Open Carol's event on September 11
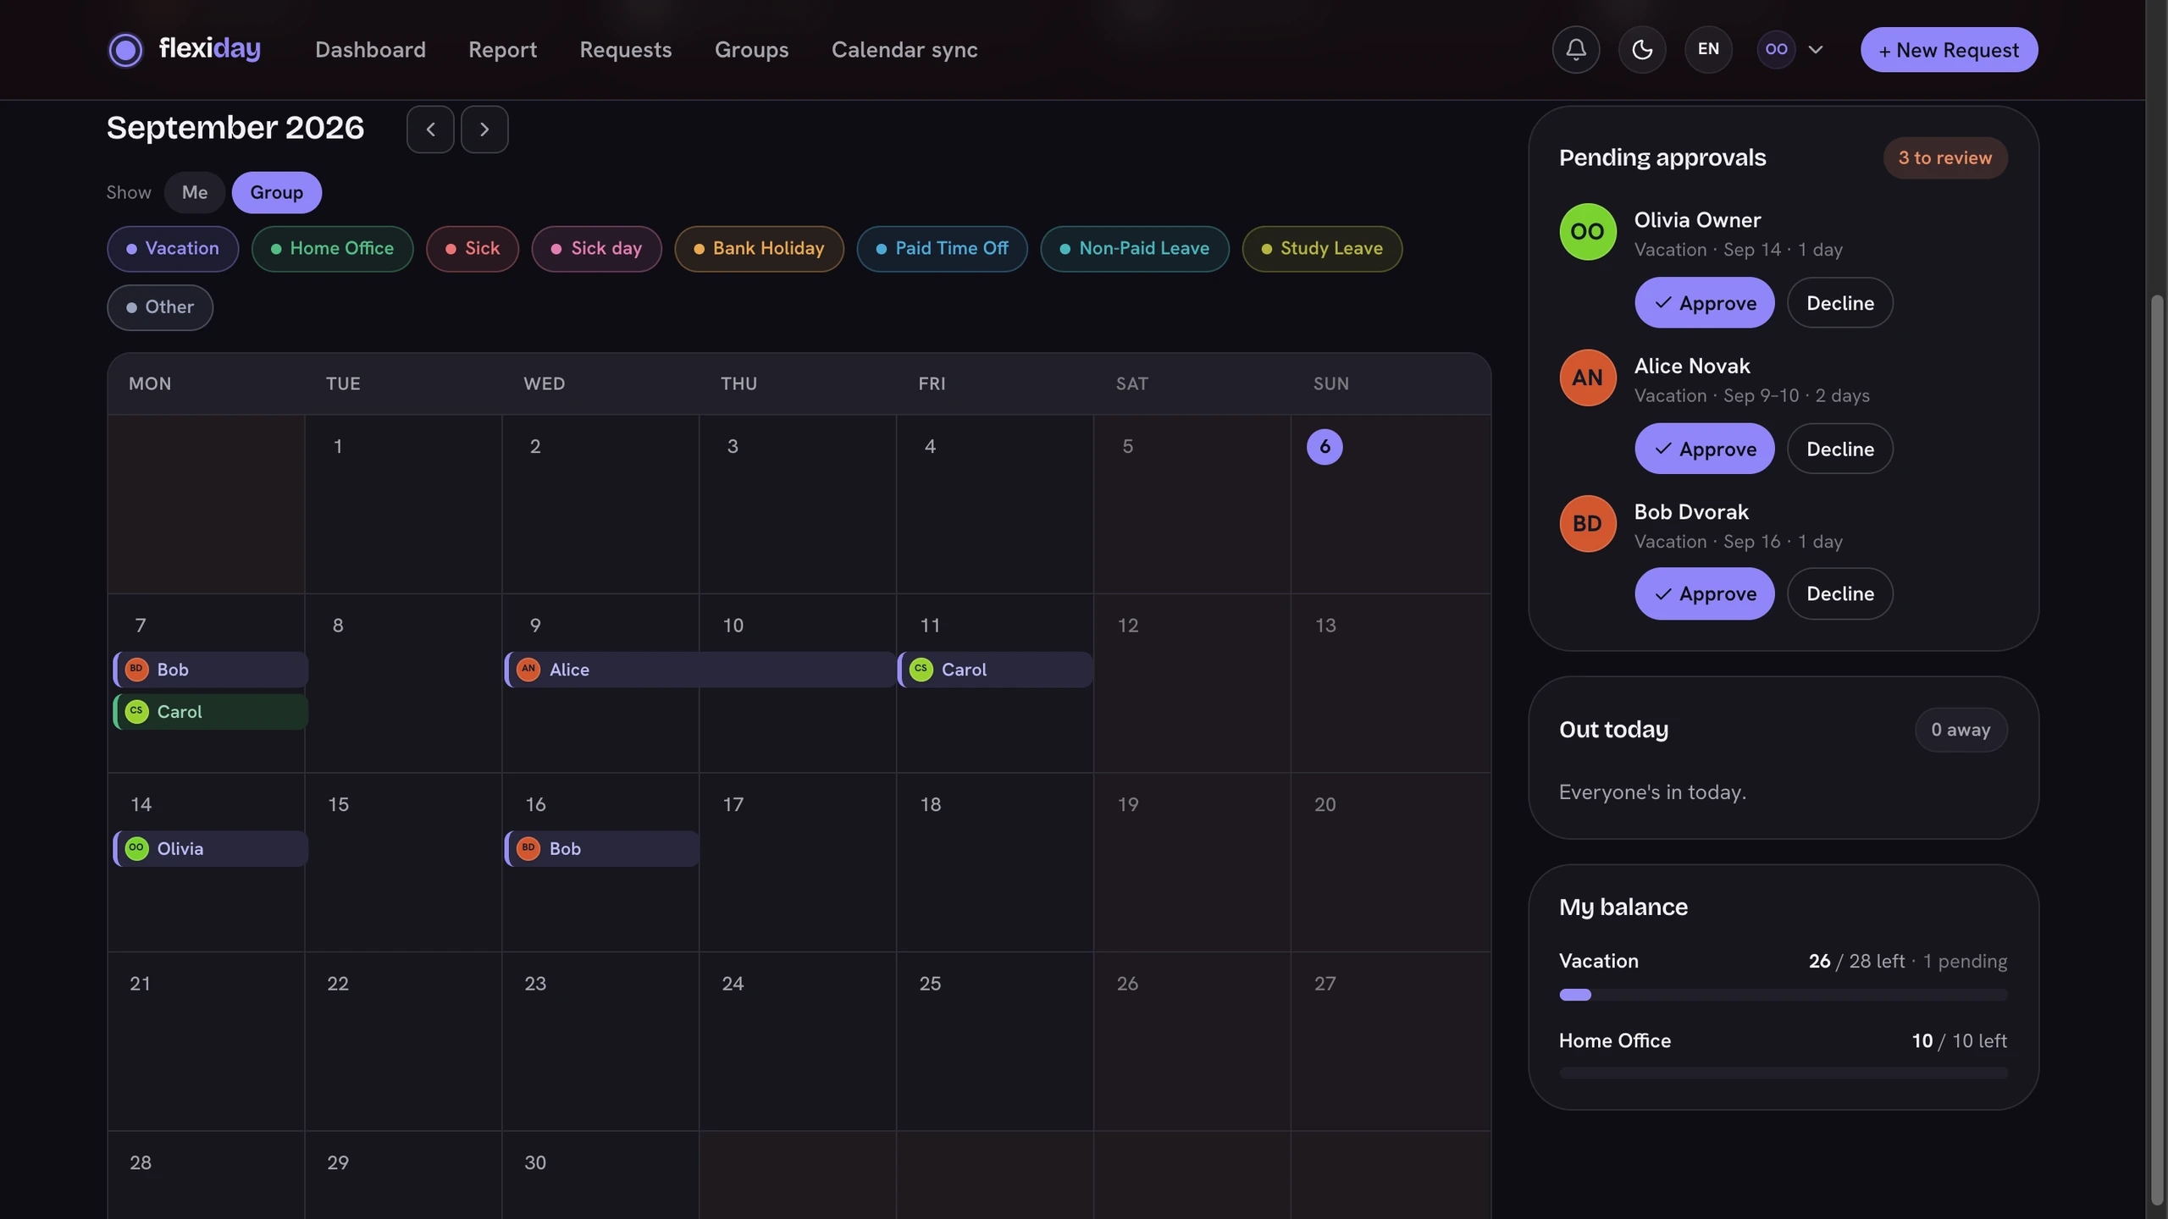The width and height of the screenshot is (2168, 1219). point(994,669)
